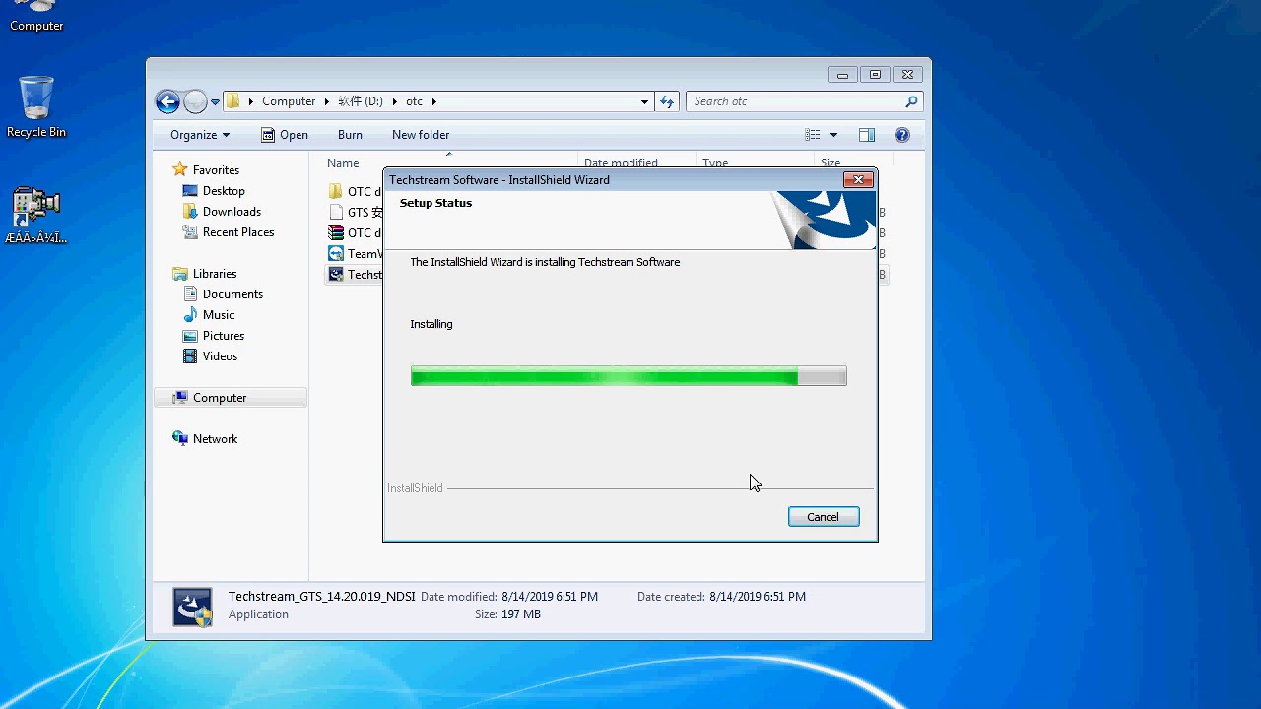Select Network in the navigation pane
The image size is (1261, 709).
pos(215,439)
